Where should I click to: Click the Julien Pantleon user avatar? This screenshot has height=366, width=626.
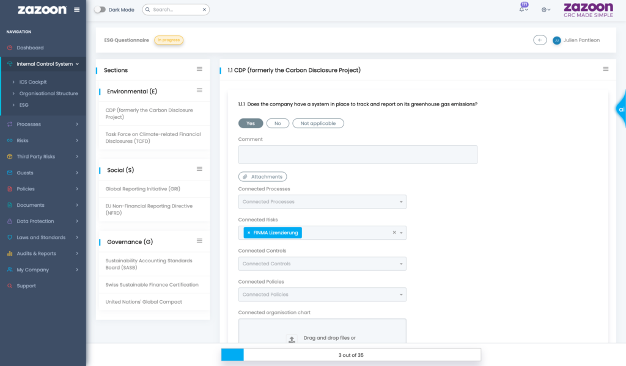tap(556, 40)
